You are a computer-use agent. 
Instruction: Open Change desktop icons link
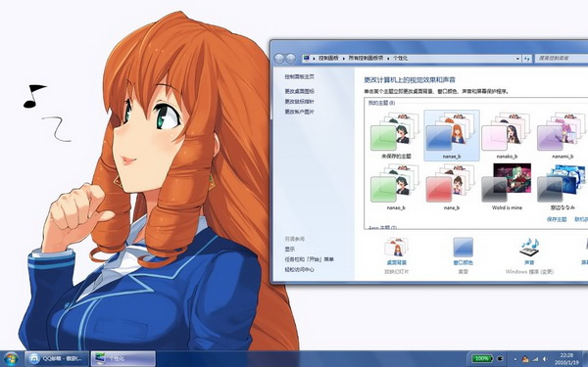(299, 91)
